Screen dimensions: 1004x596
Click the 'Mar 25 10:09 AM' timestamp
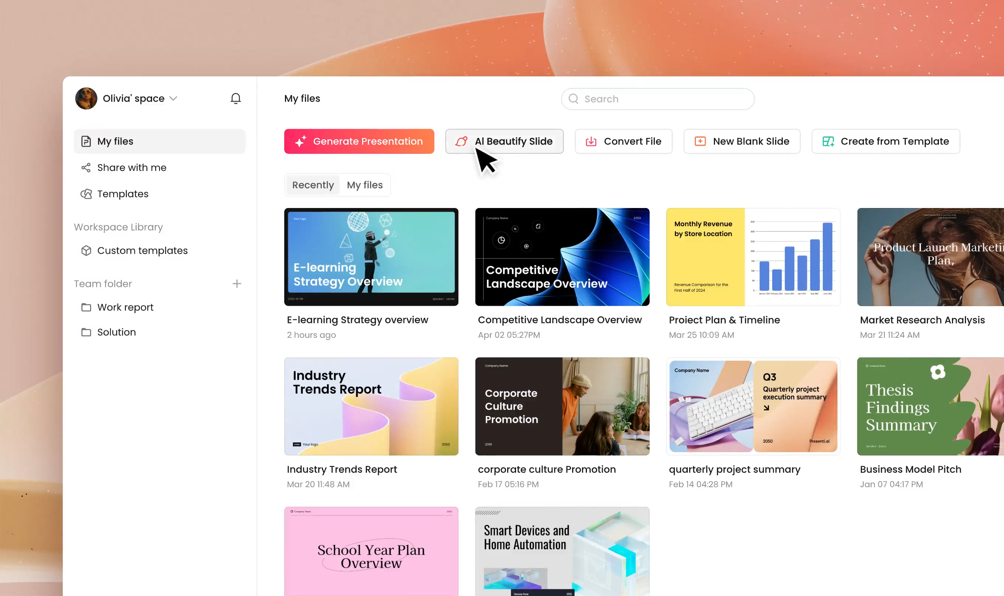(701, 335)
